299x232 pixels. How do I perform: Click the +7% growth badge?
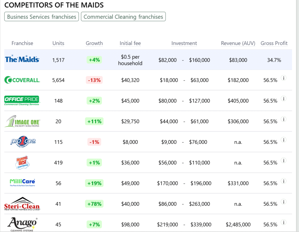tap(94, 224)
